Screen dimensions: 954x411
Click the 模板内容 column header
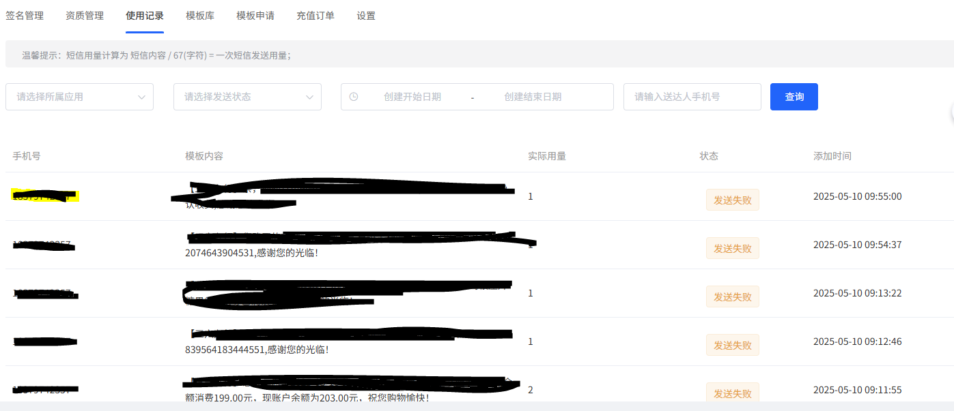(204, 156)
